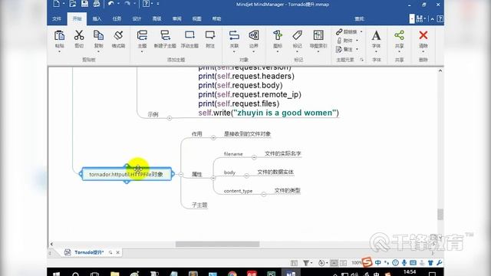Viewport: 491px width, 276px height.
Task: Select the Tornado提升 document tab
Action: (89, 252)
